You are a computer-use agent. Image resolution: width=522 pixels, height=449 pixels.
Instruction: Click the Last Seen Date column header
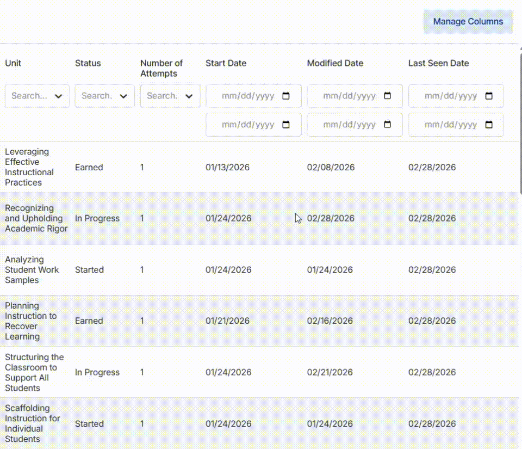coord(438,63)
